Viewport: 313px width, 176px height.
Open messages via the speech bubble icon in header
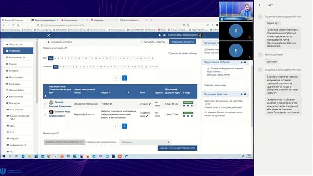coord(164,35)
